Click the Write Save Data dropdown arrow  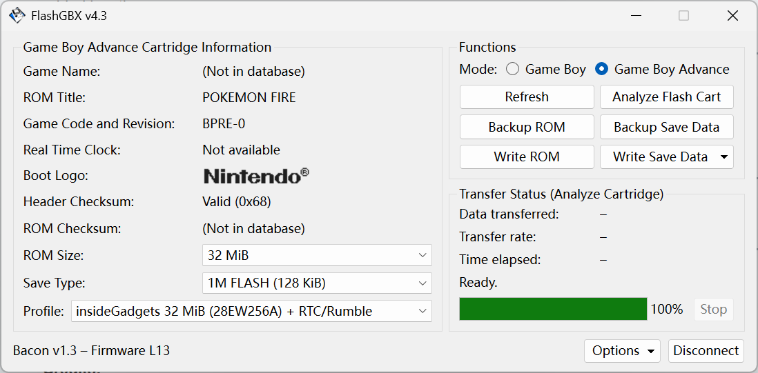coord(723,157)
